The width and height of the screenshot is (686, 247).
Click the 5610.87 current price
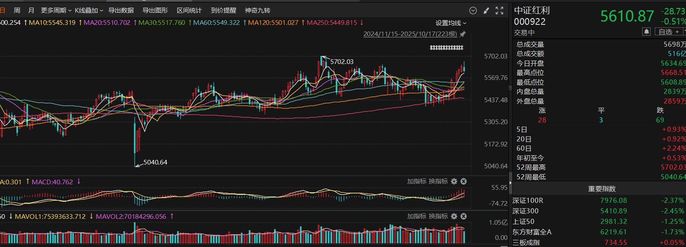pyautogui.click(x=627, y=16)
